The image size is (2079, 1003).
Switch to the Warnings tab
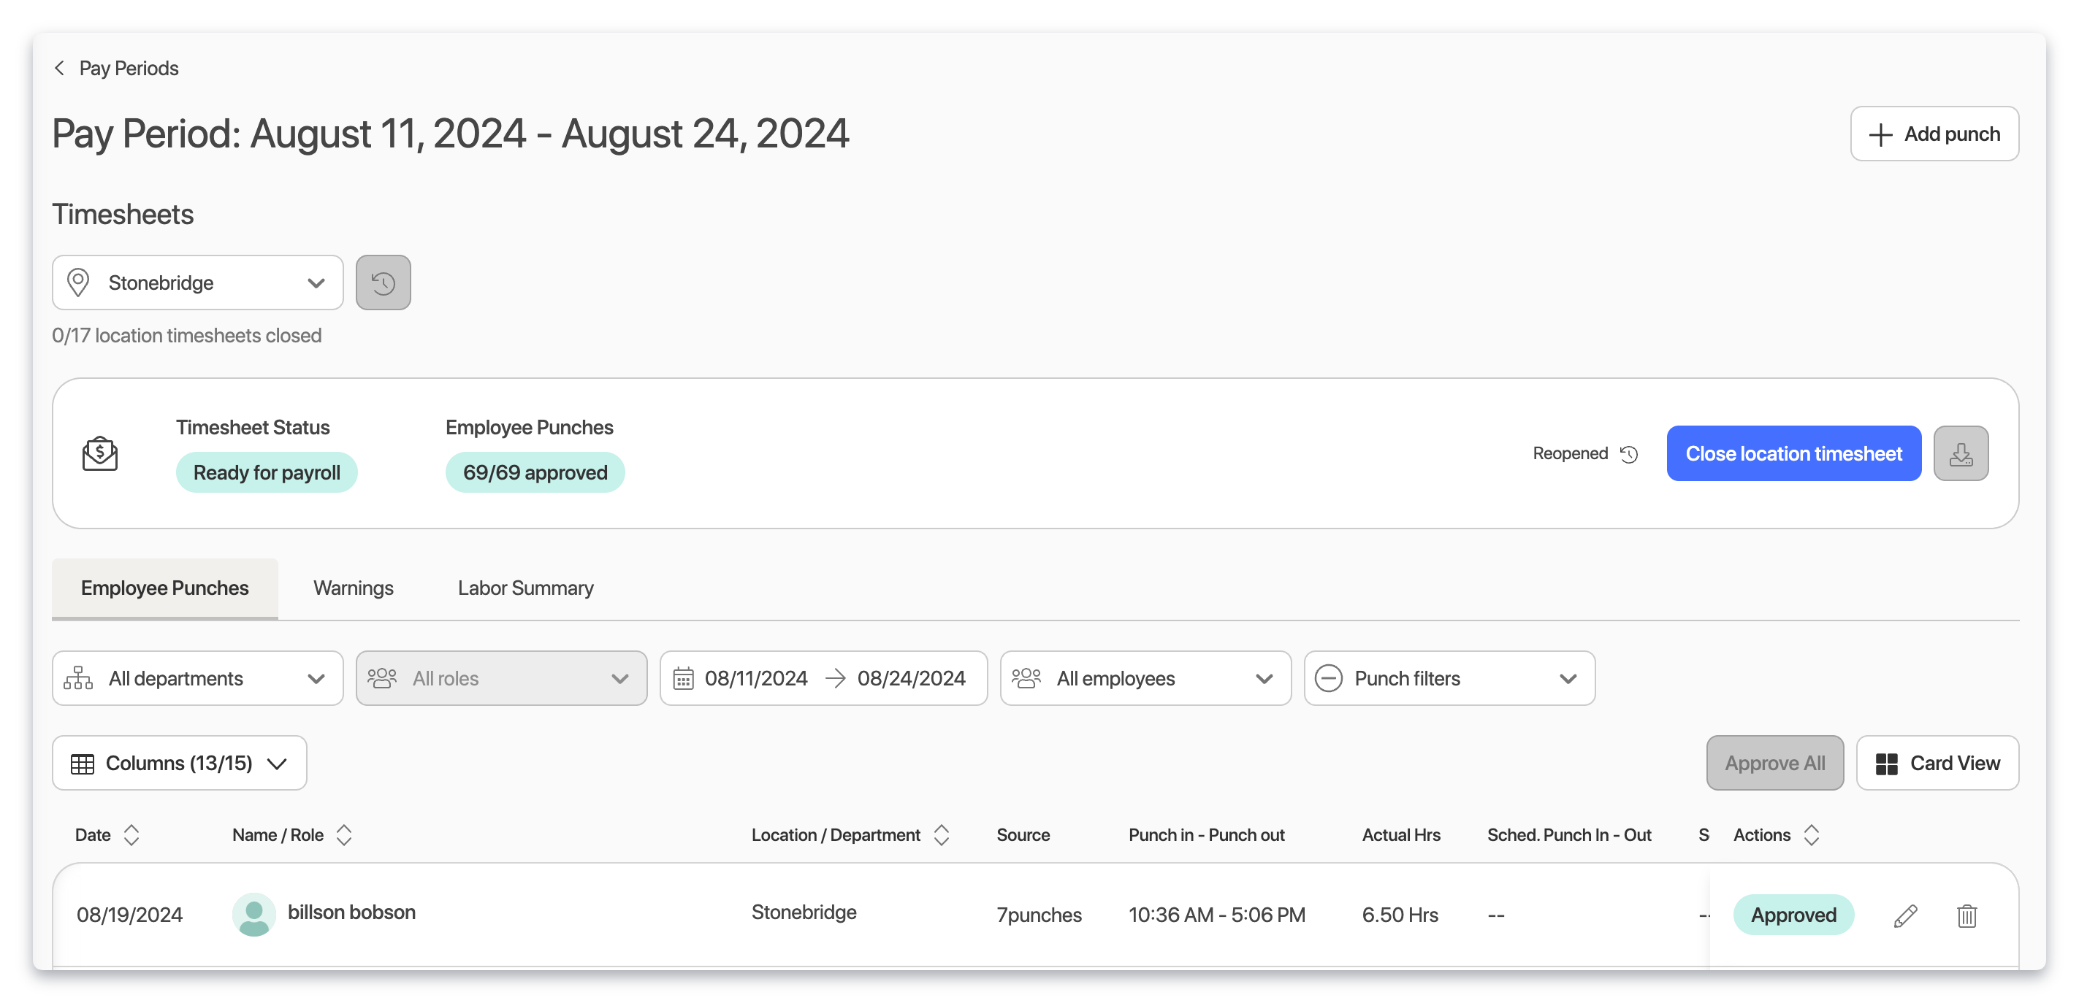353,588
